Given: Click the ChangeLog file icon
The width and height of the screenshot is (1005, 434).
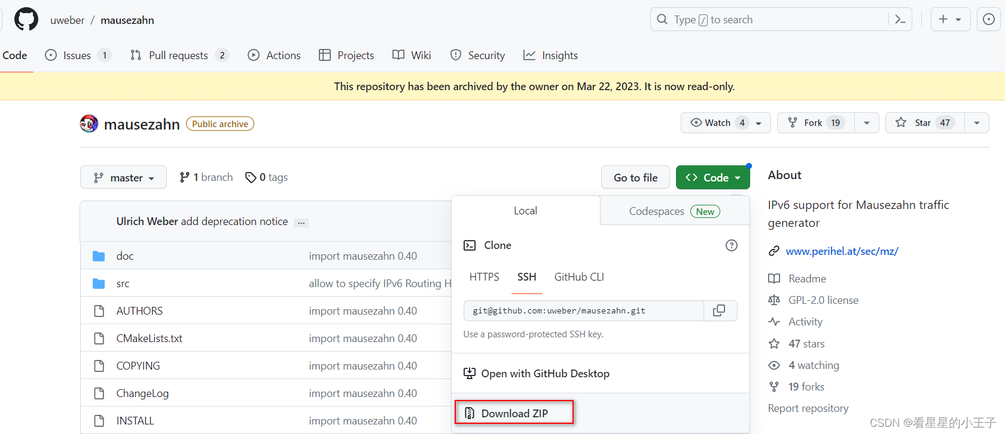Looking at the screenshot, I should (99, 393).
